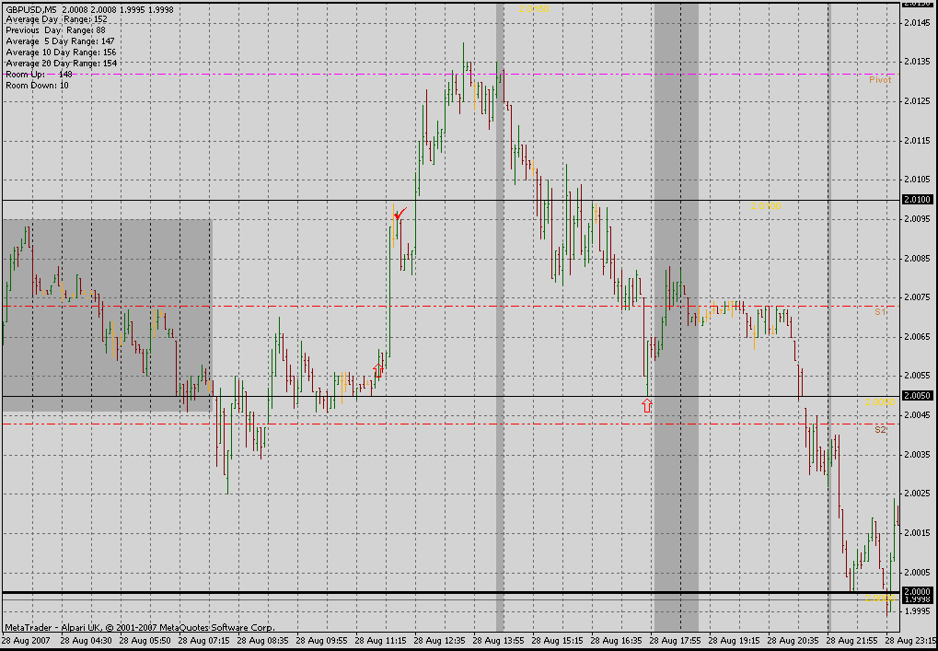Click the 28 Aug 23:15 time label
This screenshot has width=938, height=651.
(x=911, y=641)
